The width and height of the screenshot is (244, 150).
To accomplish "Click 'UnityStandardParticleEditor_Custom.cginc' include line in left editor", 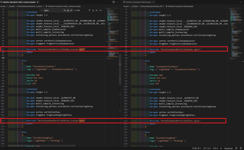I will [x=56, y=121].
